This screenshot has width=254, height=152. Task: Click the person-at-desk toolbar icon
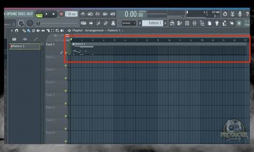(x=224, y=23)
